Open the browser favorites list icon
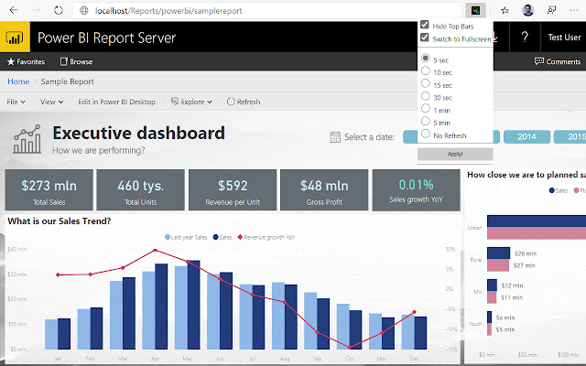The height and width of the screenshot is (366, 586). [505, 11]
